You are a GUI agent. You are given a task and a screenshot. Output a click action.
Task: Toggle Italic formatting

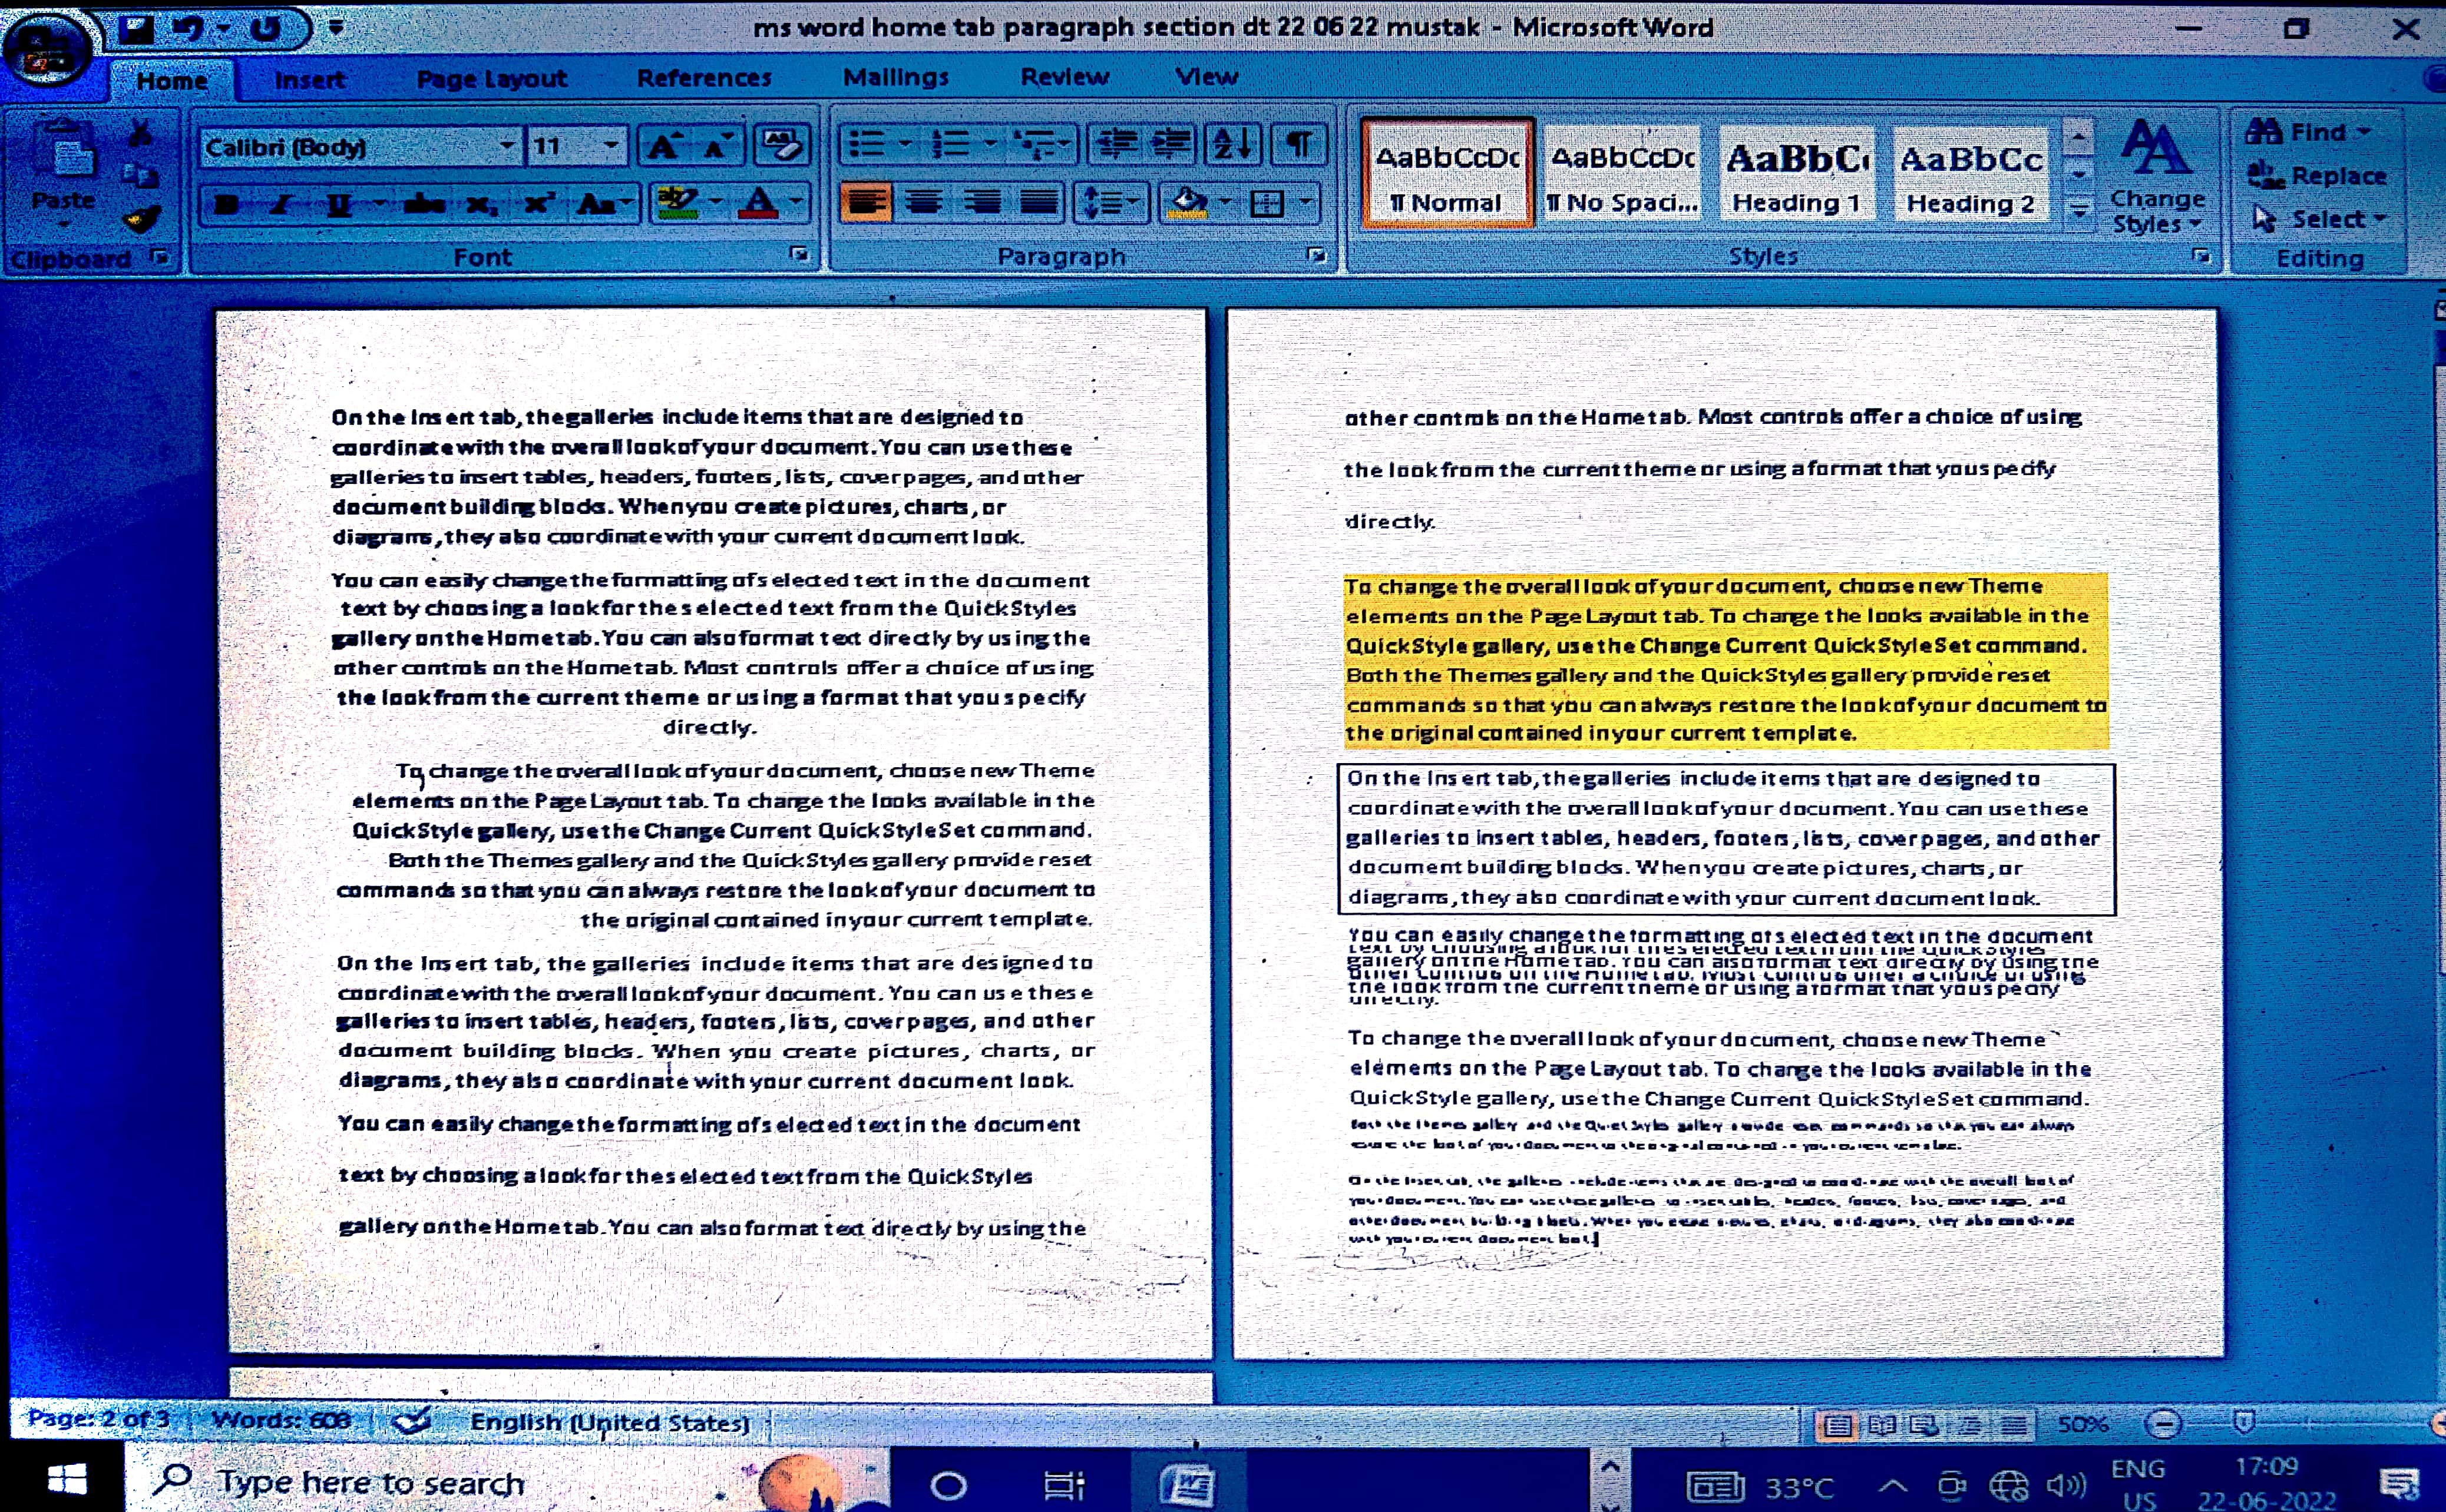tap(282, 205)
